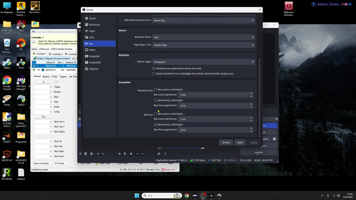Uncheck Mic/Aux Bas-Konuş'u Etkinleştir
Screen dimensions: 356x200
click(x=155, y=124)
